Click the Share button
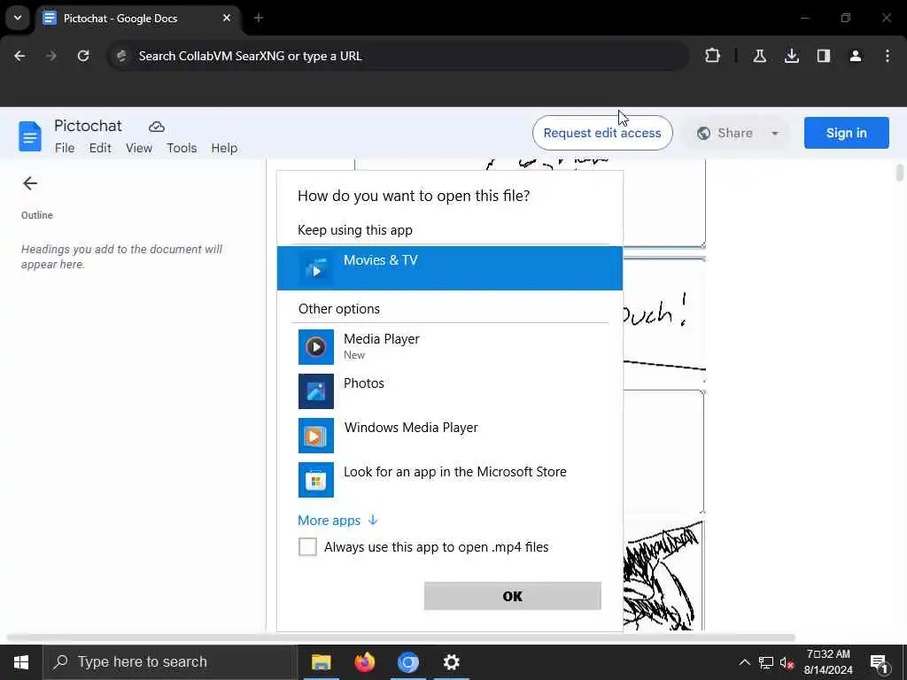 pos(725,133)
